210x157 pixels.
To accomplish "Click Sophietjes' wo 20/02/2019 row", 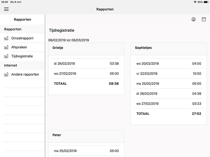I will (x=169, y=64).
